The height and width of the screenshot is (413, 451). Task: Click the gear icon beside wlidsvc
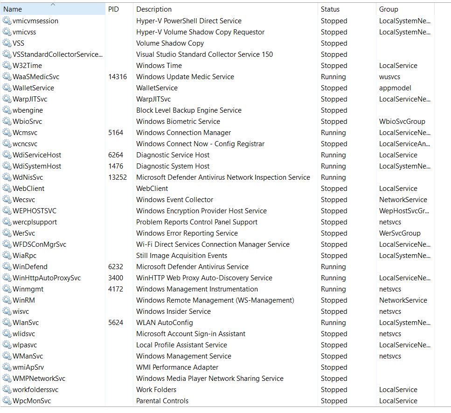point(7,334)
